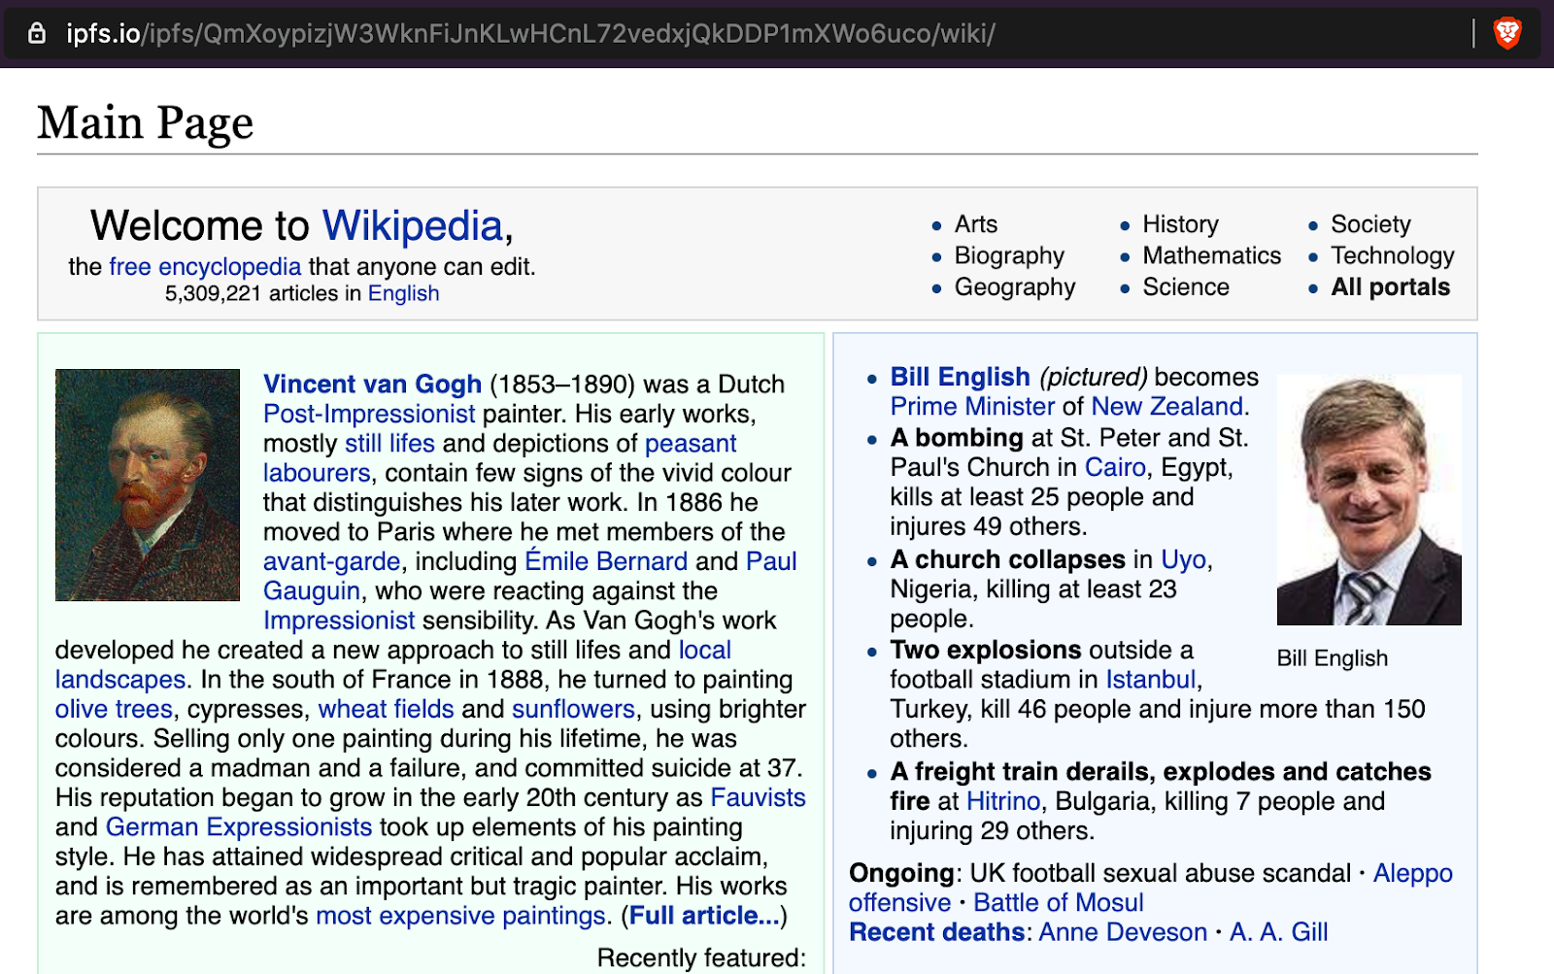Image resolution: width=1554 pixels, height=974 pixels.
Task: Follow the 'olive trees' link
Action: click(114, 709)
